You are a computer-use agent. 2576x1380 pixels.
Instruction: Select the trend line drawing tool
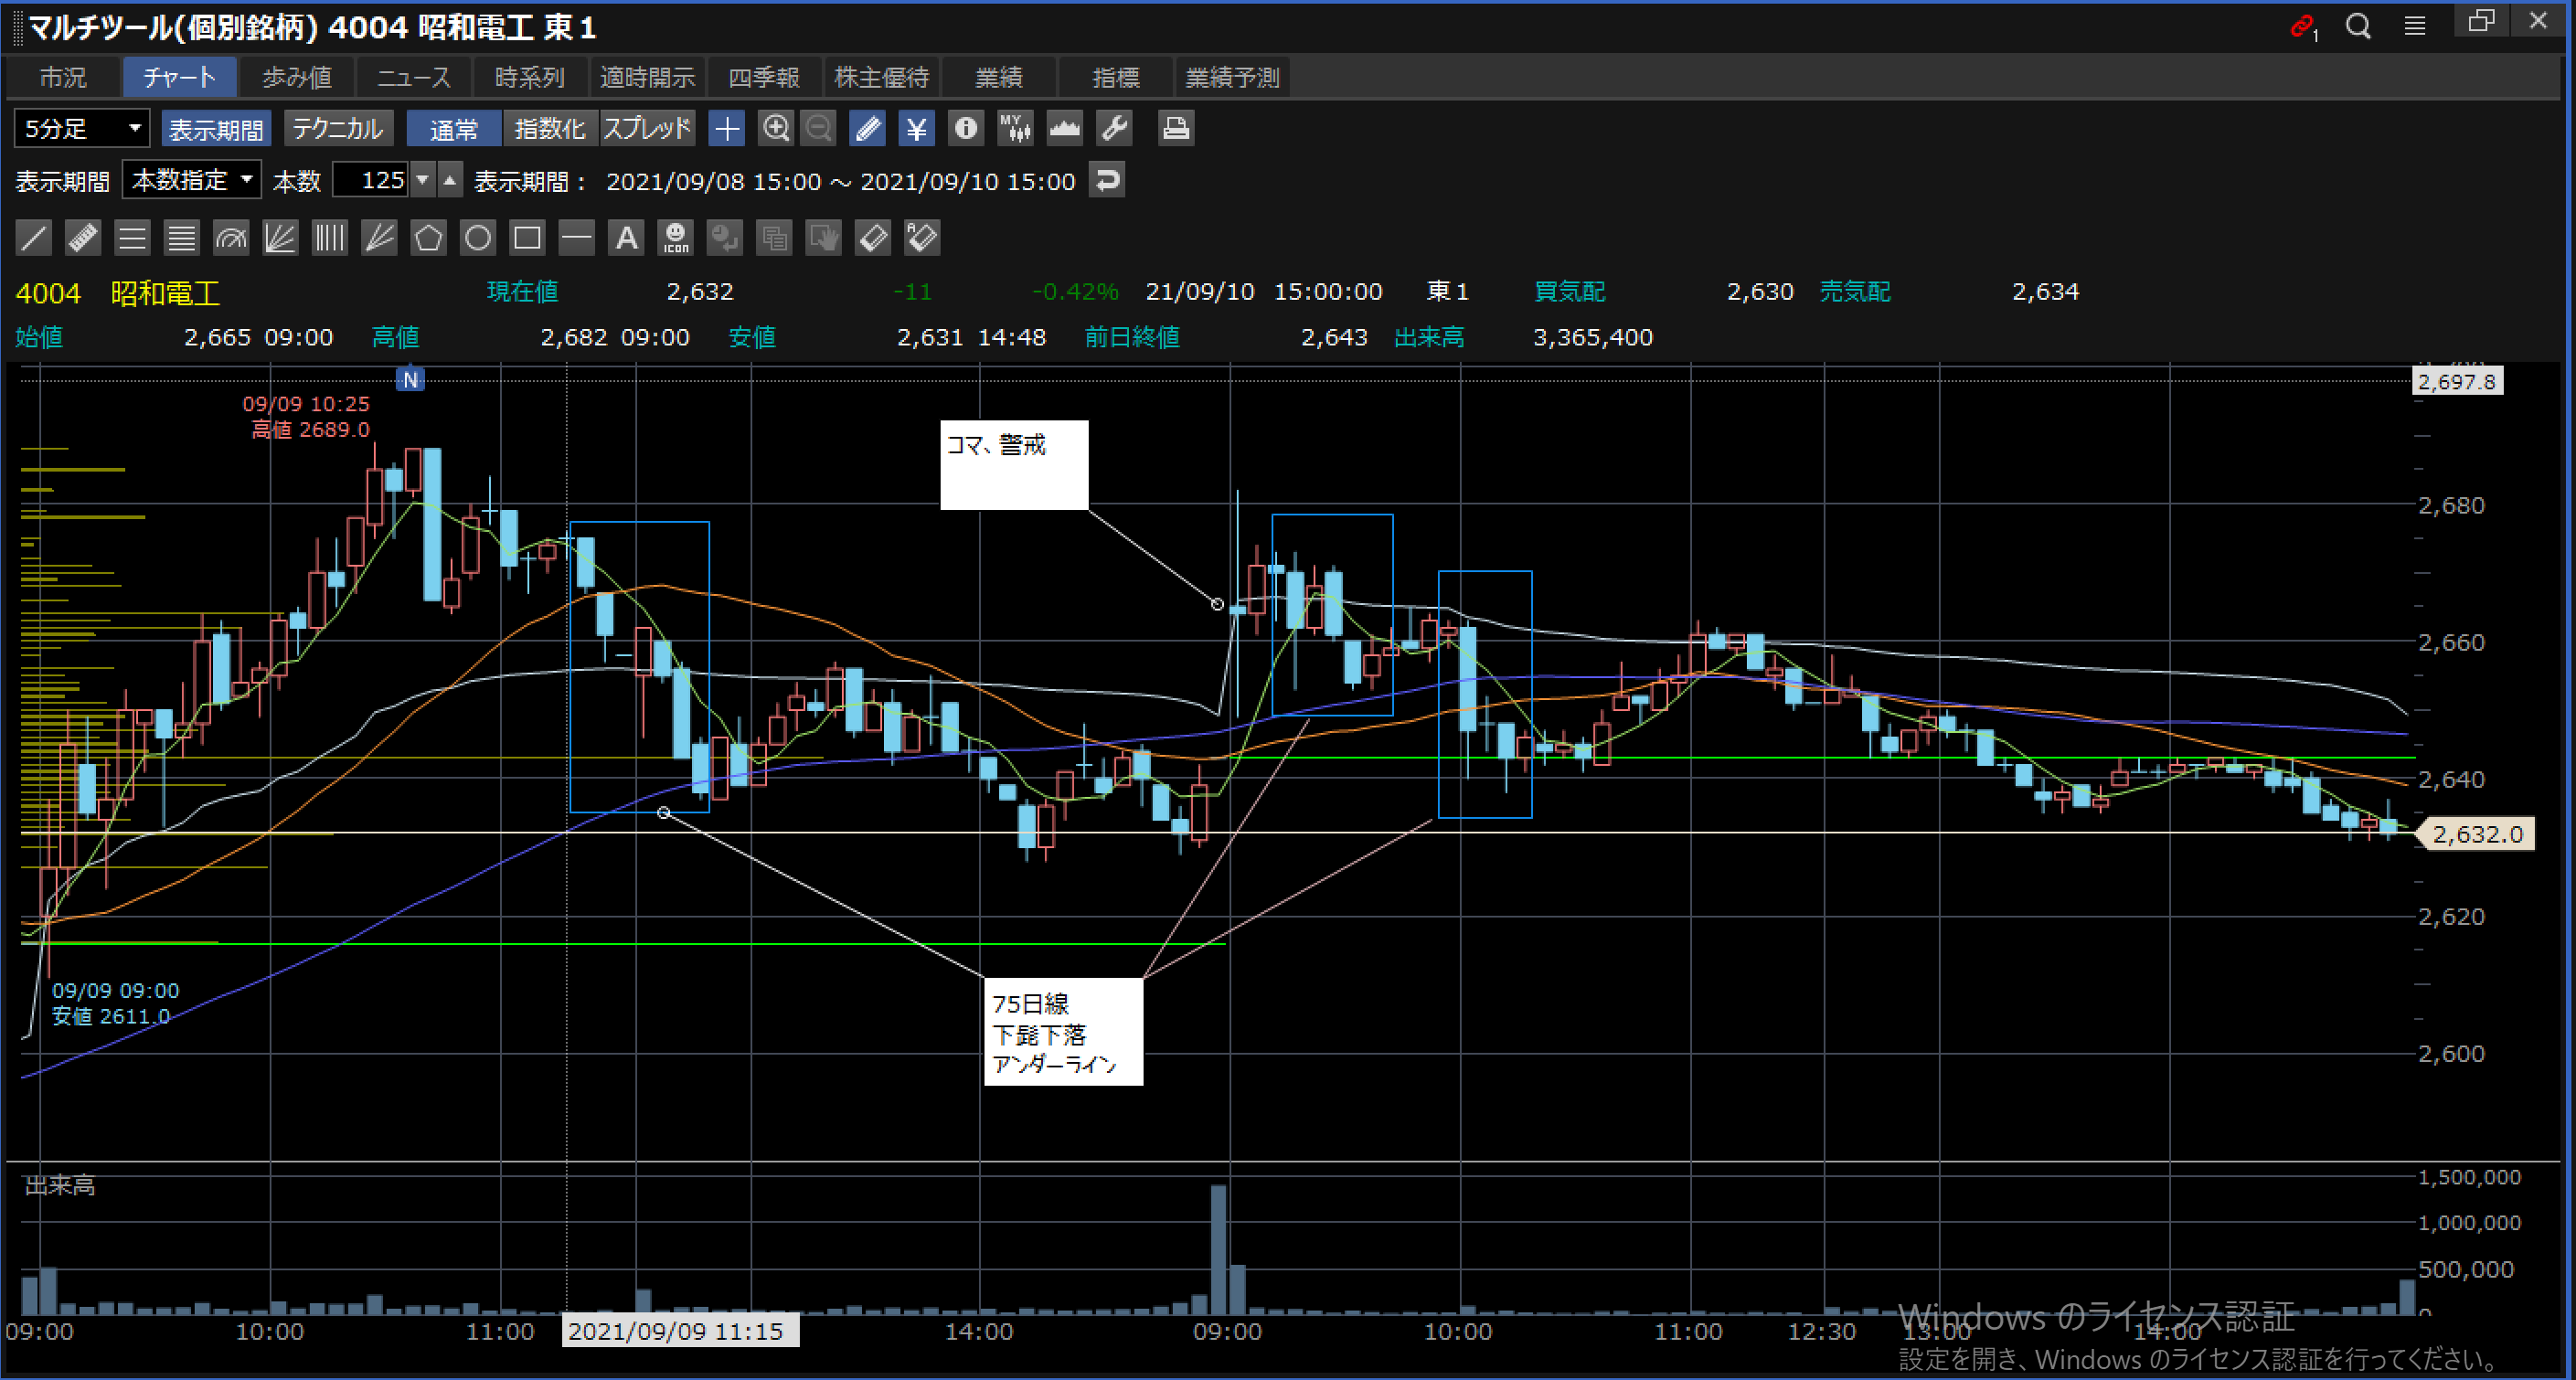coord(33,238)
